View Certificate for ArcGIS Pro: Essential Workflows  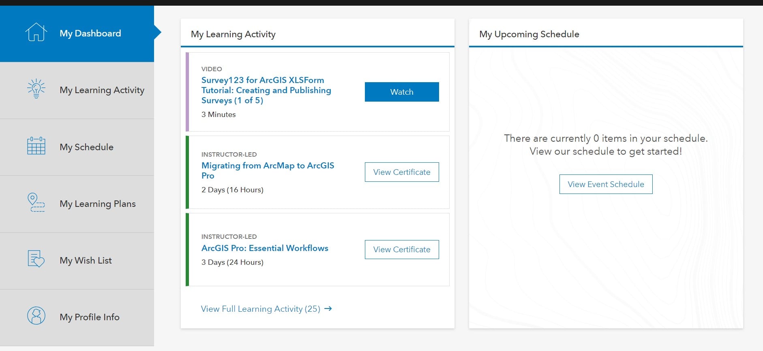pos(402,249)
